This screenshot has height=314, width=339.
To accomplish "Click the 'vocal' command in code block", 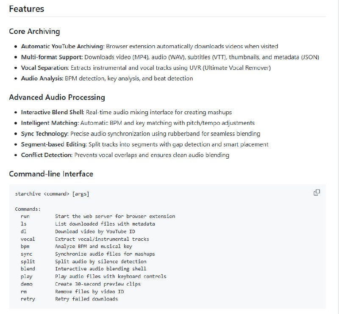I will [28, 239].
